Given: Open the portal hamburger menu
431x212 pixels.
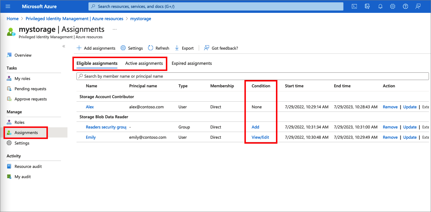Looking at the screenshot, I should tap(8, 6).
